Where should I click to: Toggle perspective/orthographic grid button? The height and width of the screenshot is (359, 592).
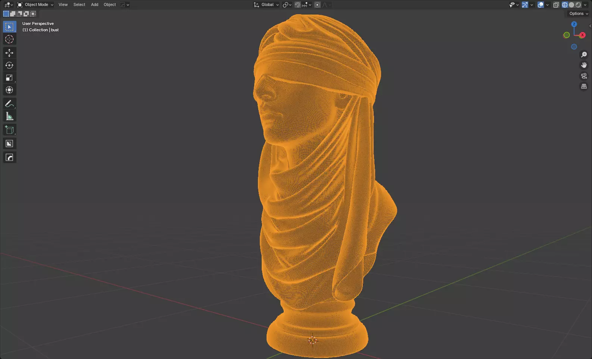(584, 86)
